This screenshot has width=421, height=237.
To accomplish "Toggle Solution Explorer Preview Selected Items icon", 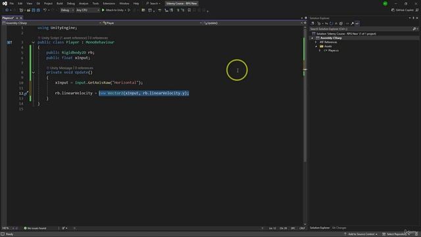I will click(357, 24).
